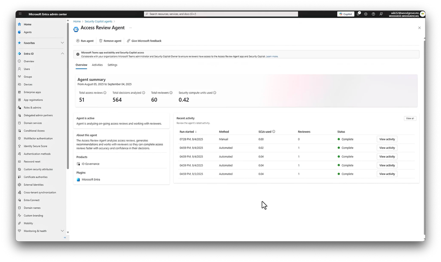Expand the Favorites section chevron
The height and width of the screenshot is (262, 441).
pos(62,43)
